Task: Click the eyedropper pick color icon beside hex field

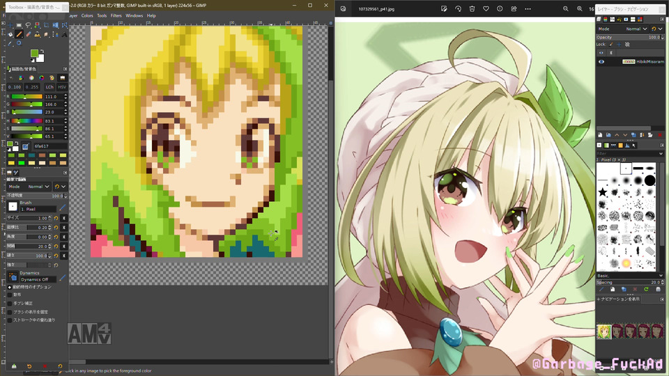Action: pyautogui.click(x=25, y=146)
